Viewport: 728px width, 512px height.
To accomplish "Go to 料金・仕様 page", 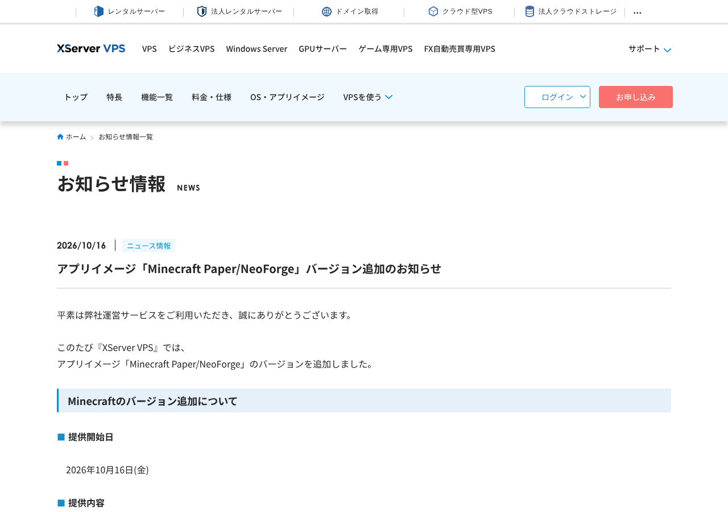I will (212, 97).
